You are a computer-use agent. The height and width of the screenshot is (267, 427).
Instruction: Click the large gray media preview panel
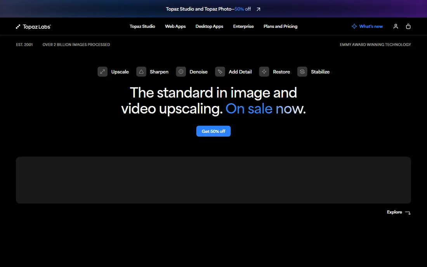coord(213,180)
